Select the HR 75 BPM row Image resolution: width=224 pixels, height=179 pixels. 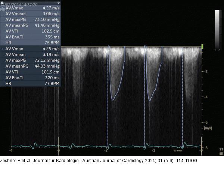pyautogui.click(x=31, y=42)
